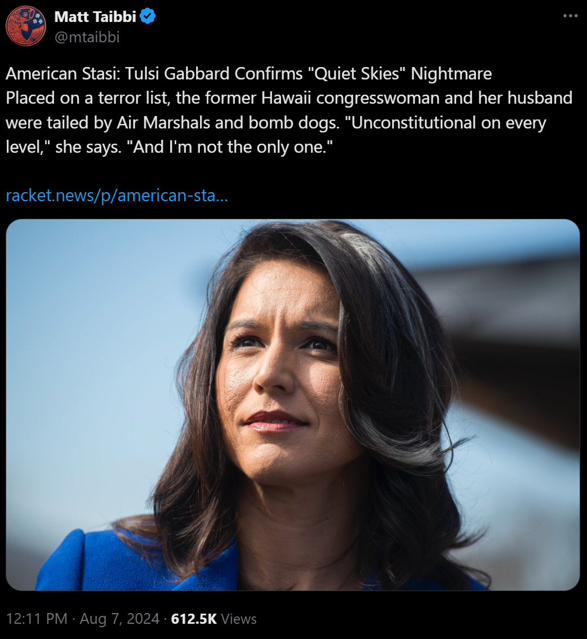This screenshot has width=587, height=639.
Task: View the 612.5K Views count
Action: pos(214,619)
